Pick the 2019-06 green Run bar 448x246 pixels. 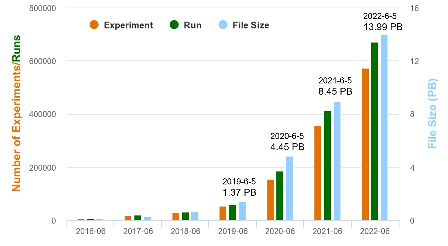[232, 212]
